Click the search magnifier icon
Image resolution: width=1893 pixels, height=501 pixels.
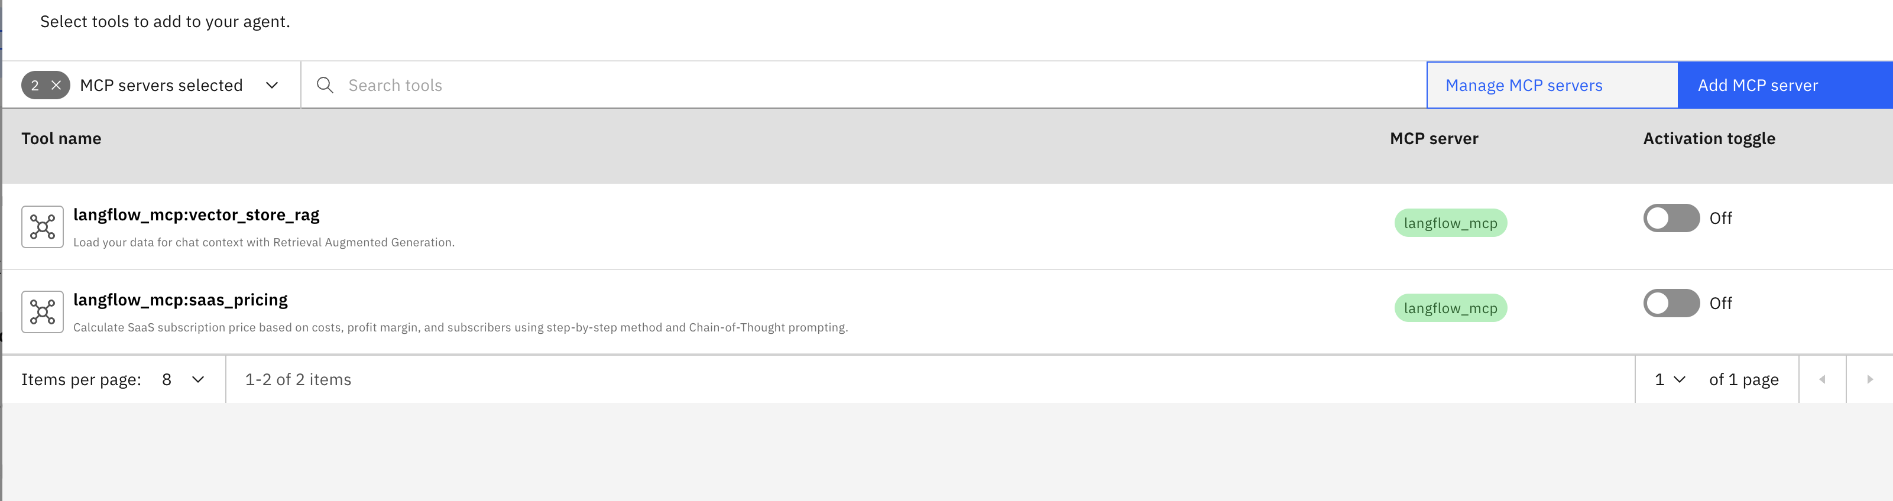pos(325,85)
